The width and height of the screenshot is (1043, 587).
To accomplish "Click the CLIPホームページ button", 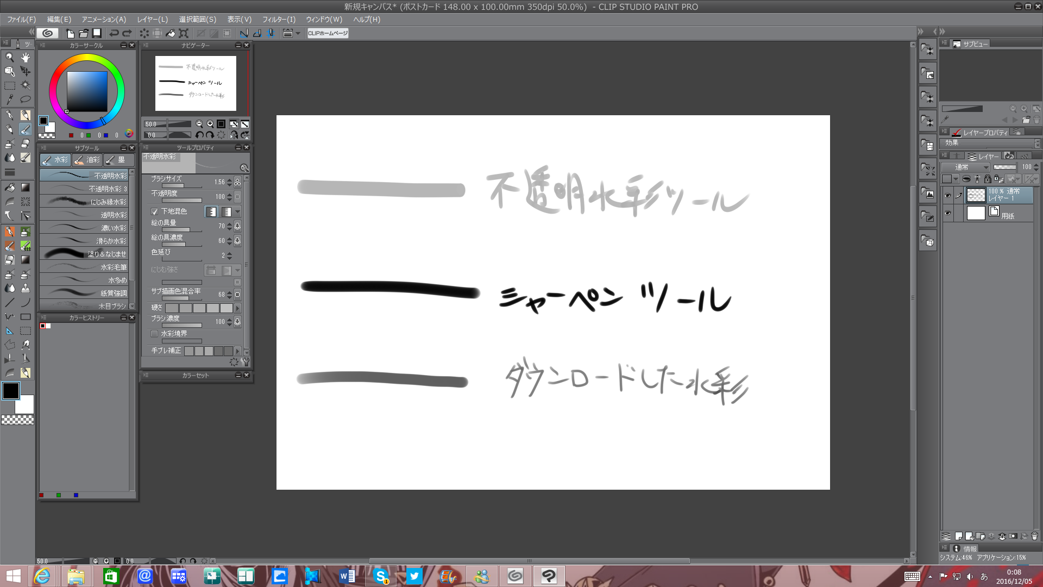I will pyautogui.click(x=328, y=33).
